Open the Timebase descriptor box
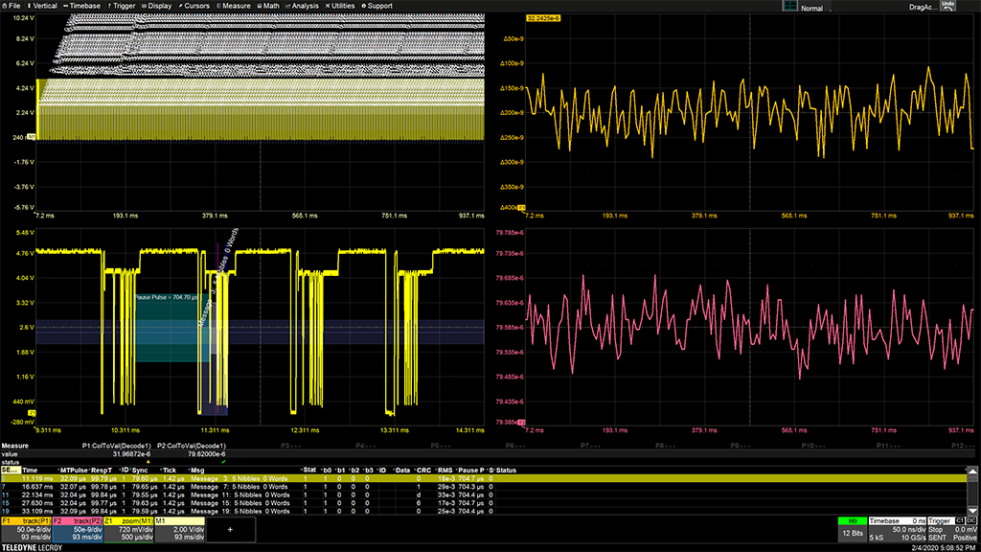981x552 pixels. tap(898, 529)
